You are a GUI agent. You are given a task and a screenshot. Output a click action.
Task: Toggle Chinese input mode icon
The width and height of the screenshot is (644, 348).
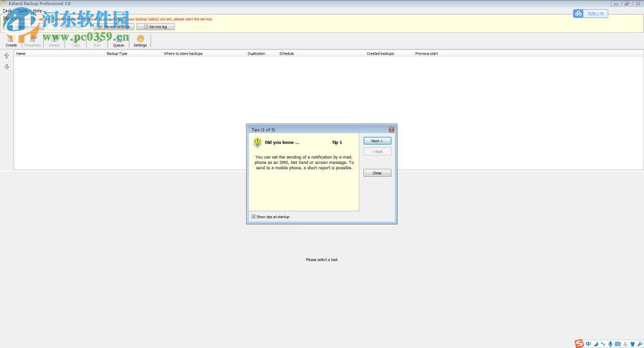(x=588, y=344)
